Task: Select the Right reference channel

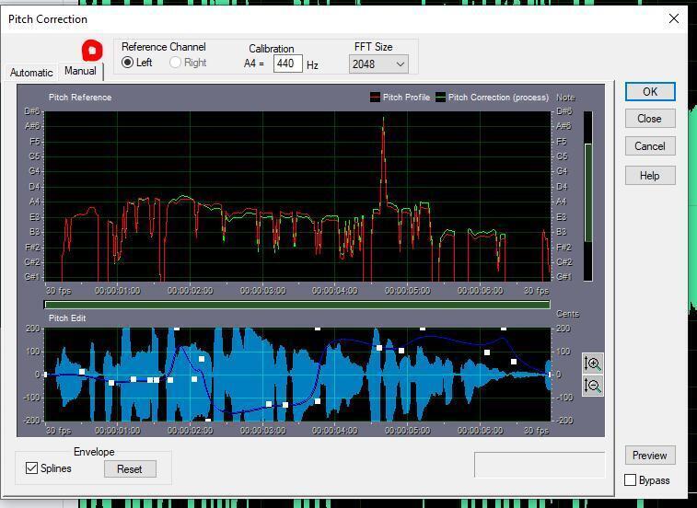Action: coord(175,63)
